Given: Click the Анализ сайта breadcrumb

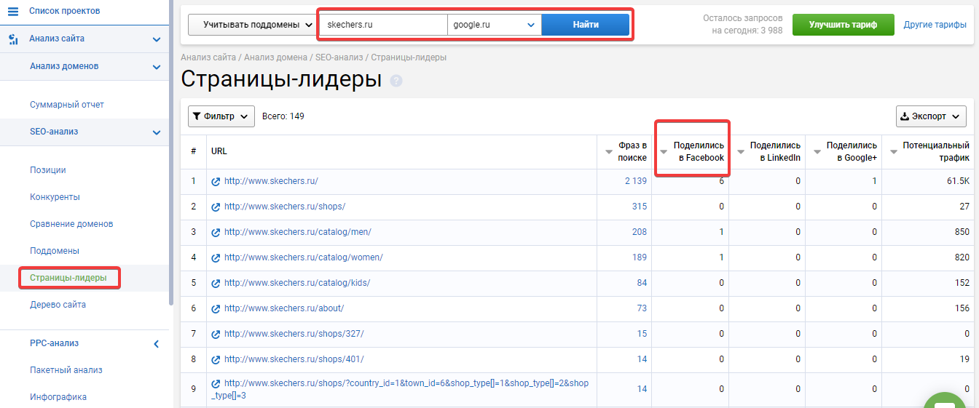Looking at the screenshot, I should [x=208, y=57].
